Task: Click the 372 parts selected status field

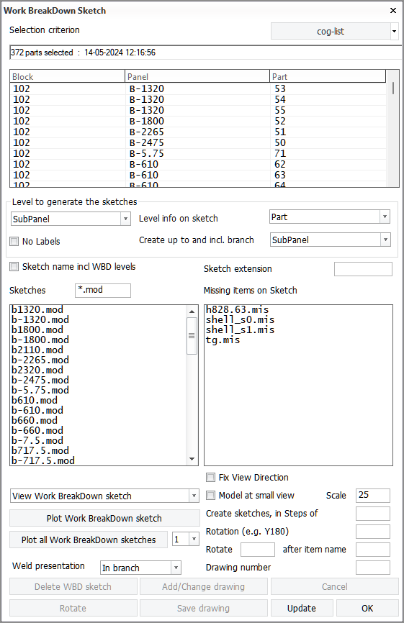Action: [206, 53]
